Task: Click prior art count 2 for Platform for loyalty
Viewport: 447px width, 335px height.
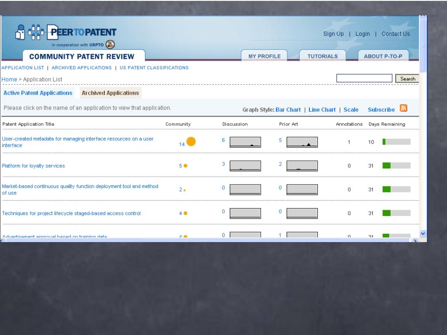Action: (x=280, y=164)
